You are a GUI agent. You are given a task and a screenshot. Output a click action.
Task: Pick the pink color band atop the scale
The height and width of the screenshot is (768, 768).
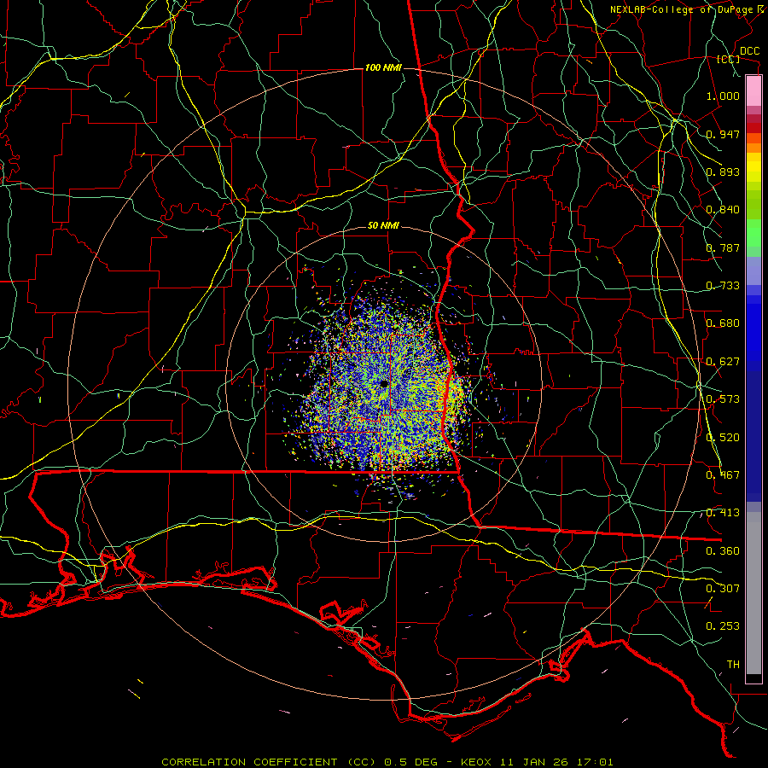pos(753,90)
